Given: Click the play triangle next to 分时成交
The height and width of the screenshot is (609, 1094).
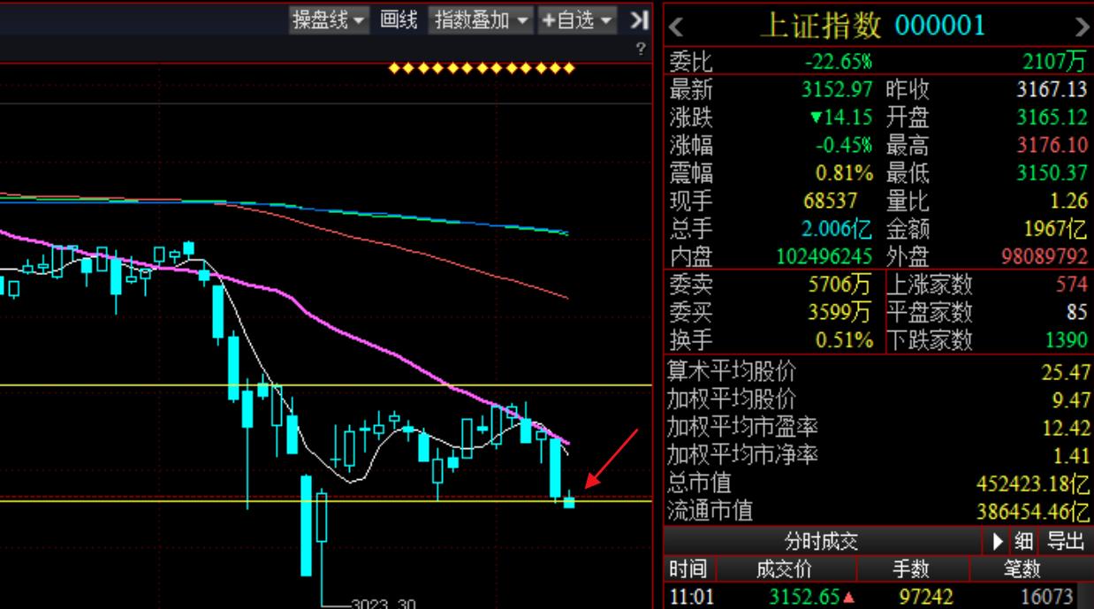Looking at the screenshot, I should [x=998, y=541].
